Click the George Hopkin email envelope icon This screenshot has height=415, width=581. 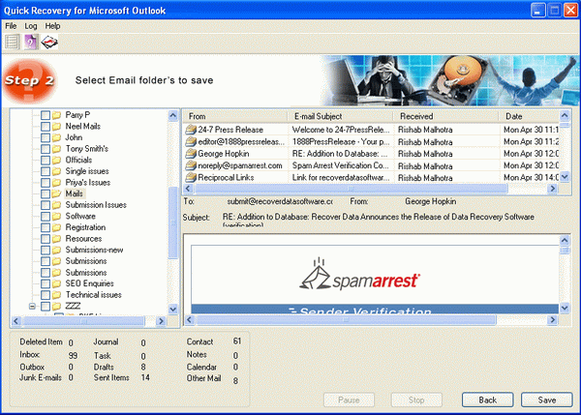190,153
